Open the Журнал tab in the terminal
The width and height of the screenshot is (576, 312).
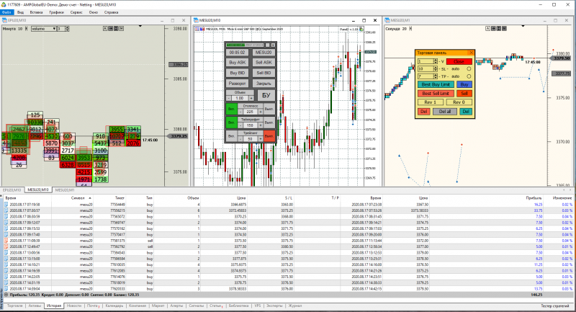tap(294, 306)
